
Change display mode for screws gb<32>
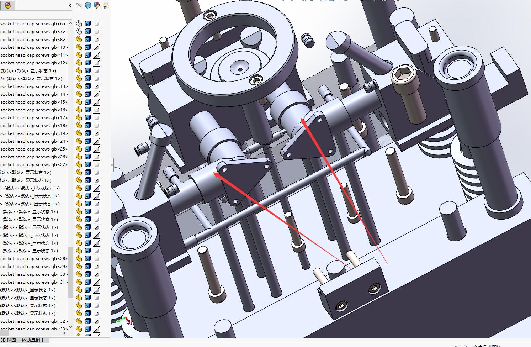(88, 321)
